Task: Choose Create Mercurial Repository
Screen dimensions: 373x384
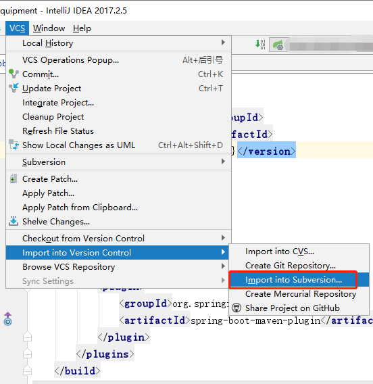Action: click(x=299, y=294)
